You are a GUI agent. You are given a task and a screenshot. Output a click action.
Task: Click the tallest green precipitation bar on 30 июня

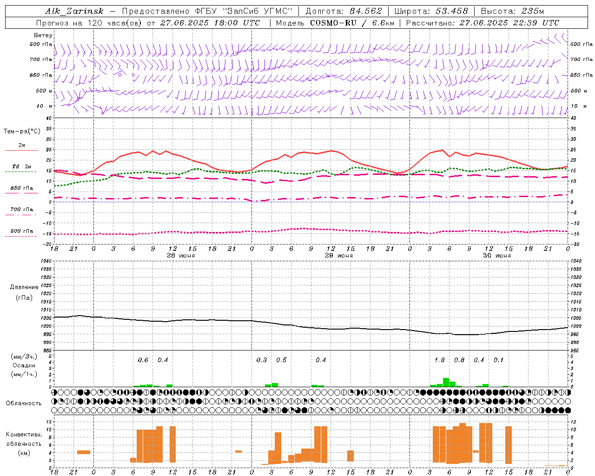446,383
